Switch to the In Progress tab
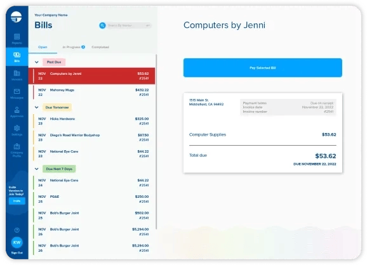 pyautogui.click(x=71, y=47)
